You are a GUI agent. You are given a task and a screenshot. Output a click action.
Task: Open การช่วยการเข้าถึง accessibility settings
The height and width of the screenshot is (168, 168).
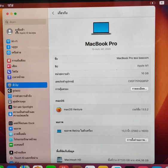pyautogui.click(x=20, y=96)
